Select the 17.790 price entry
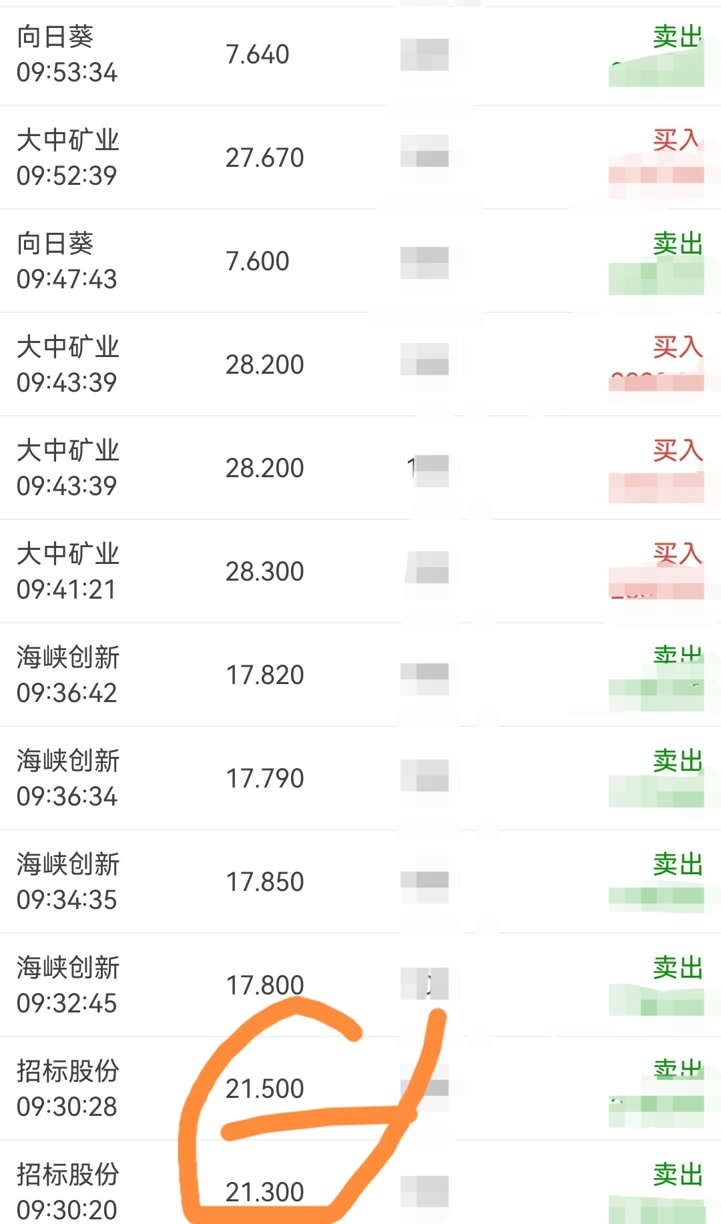Screen dimensions: 721x1224 pos(264,779)
